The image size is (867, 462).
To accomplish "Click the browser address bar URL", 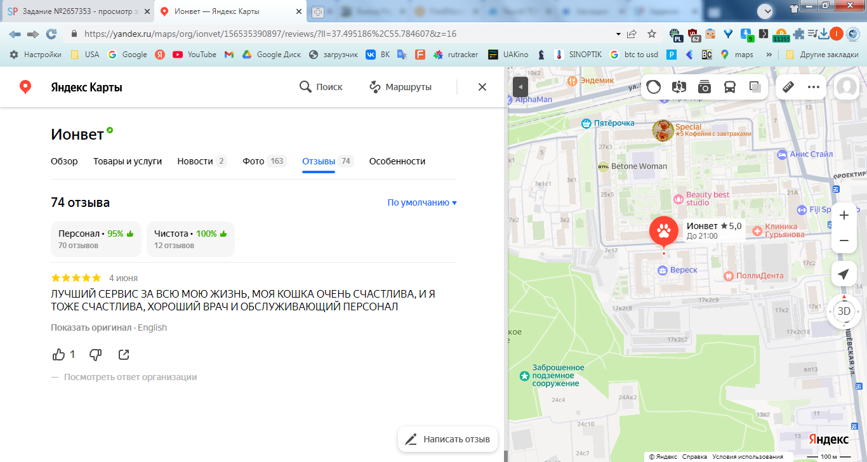I will [270, 34].
